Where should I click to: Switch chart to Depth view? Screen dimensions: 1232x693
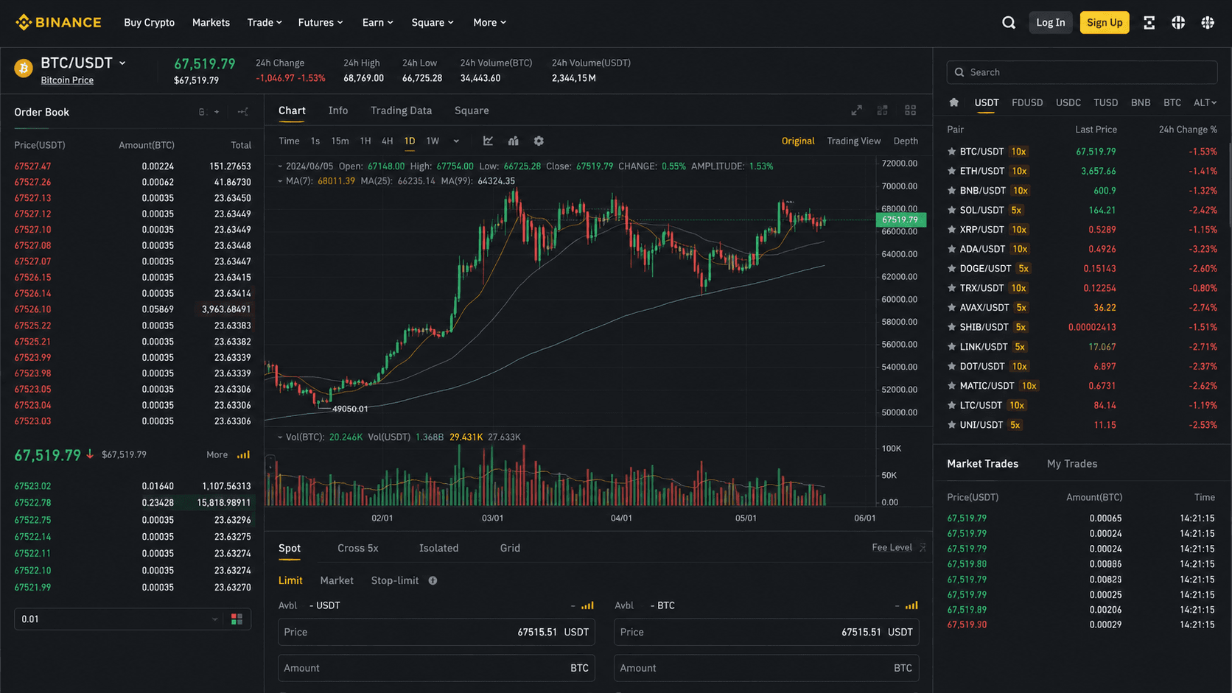tap(906, 141)
